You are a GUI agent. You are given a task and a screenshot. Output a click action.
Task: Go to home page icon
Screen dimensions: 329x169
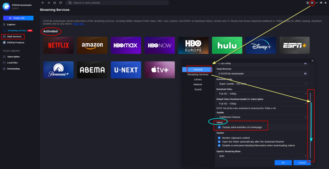click(54, 3)
